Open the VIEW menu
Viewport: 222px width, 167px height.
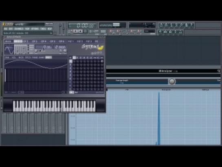click(27, 29)
